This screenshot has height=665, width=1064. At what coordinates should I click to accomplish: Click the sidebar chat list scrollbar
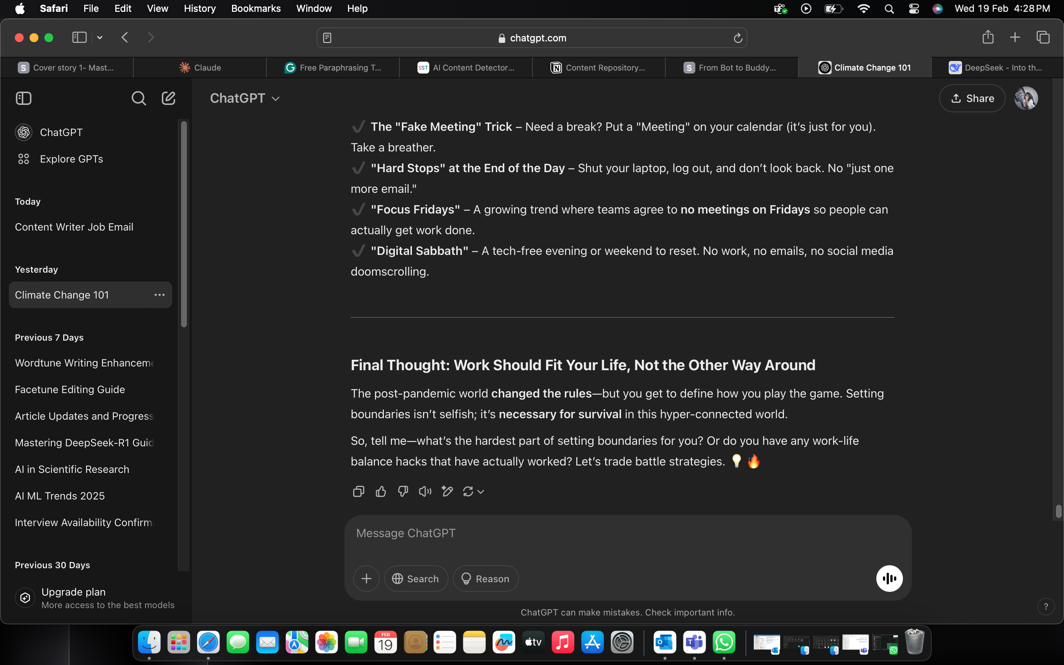[x=184, y=224]
